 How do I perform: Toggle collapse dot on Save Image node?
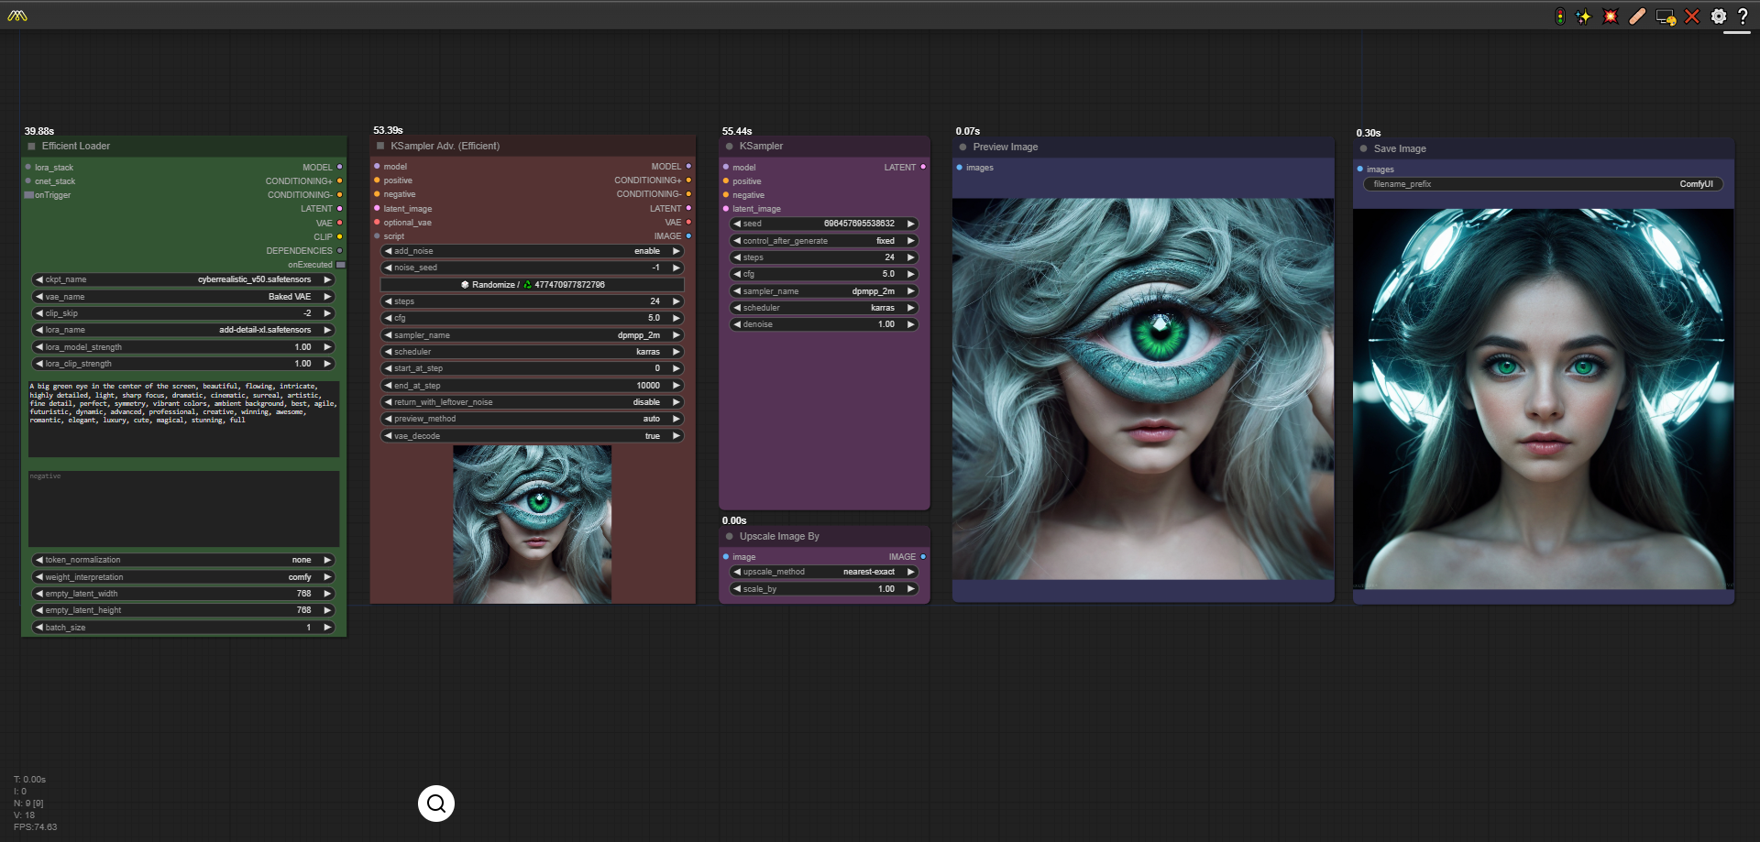(1364, 149)
